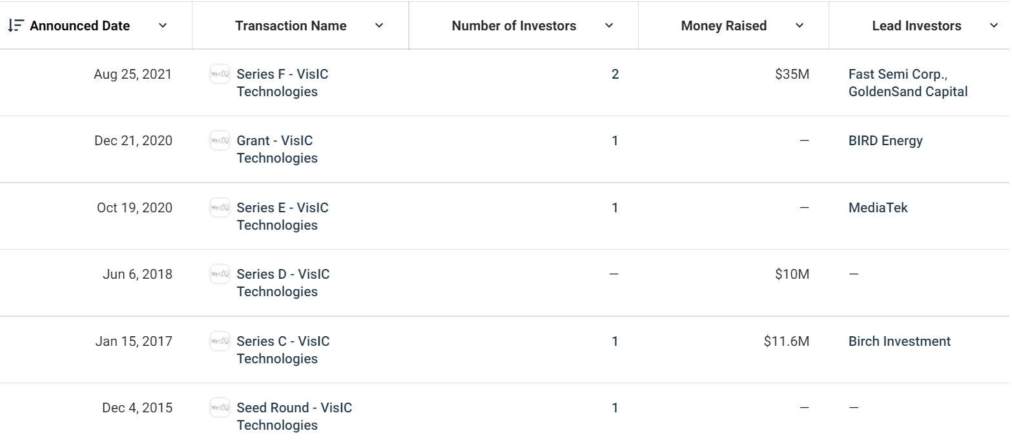Expand the Announced Date column dropdown
The image size is (1012, 442).
click(163, 26)
